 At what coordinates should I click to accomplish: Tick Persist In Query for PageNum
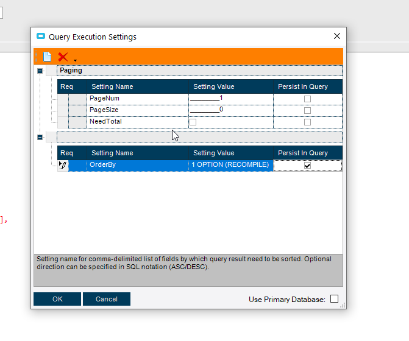[308, 99]
